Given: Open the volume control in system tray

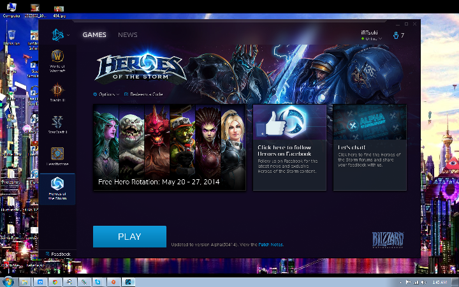Looking at the screenshot, I should pyautogui.click(x=423, y=283).
